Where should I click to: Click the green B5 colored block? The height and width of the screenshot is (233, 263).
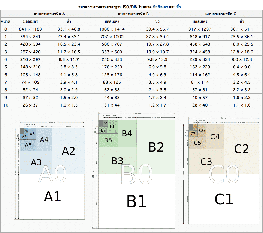tap(108, 140)
